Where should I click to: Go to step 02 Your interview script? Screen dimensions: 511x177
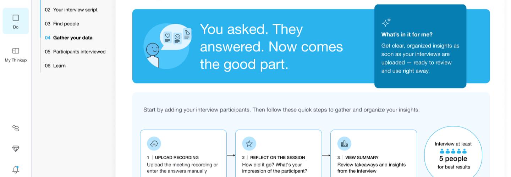[x=75, y=10]
